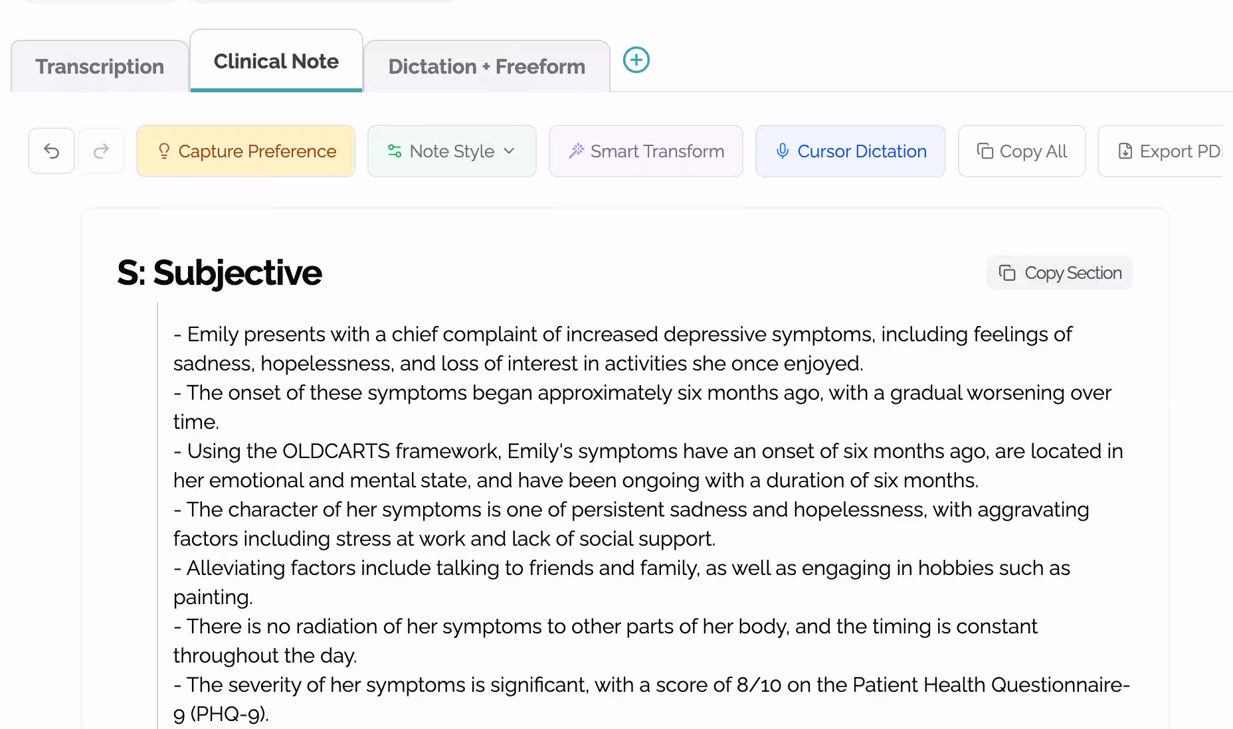Enable Cursor Dictation mode
This screenshot has height=729, width=1233.
click(850, 151)
